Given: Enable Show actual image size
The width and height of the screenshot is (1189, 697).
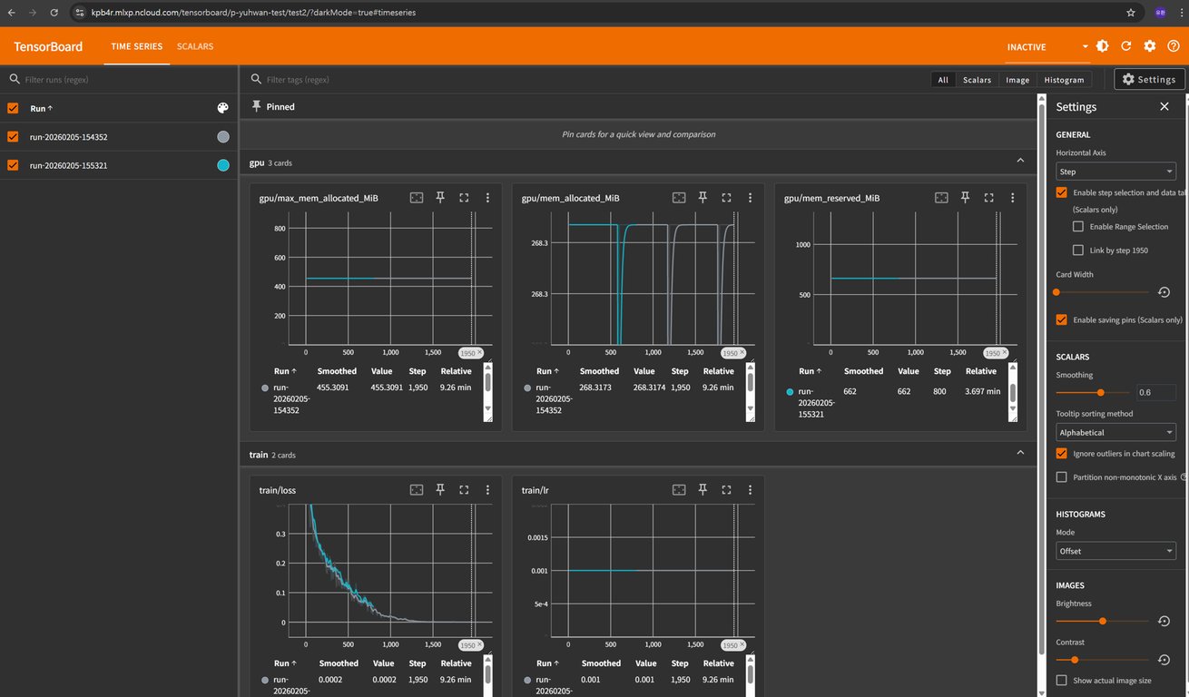Looking at the screenshot, I should pos(1062,681).
